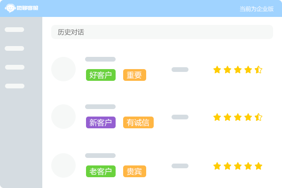282x188 pixels.
Task: Click the orange 重要 tag
Action: tap(134, 75)
